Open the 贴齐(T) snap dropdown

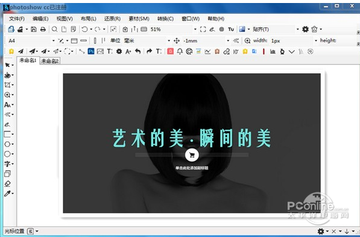(297, 29)
